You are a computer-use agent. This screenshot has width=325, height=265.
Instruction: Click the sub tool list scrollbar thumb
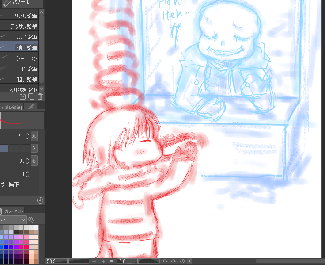[x=42, y=49]
